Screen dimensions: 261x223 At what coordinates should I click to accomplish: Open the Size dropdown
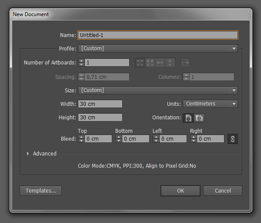tap(158, 90)
